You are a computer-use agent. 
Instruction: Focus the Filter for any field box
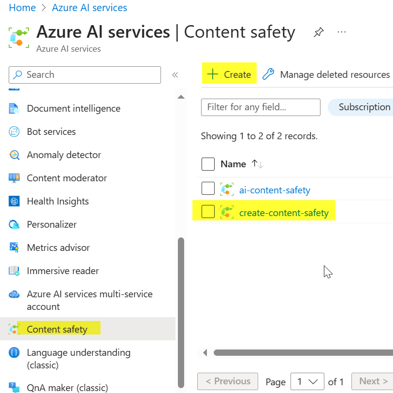click(x=261, y=107)
